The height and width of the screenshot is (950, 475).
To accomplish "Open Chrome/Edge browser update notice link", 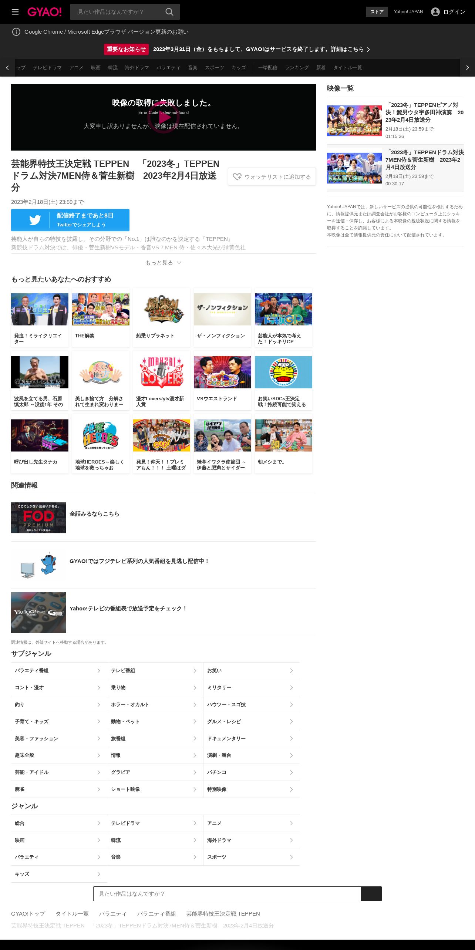I will point(107,32).
